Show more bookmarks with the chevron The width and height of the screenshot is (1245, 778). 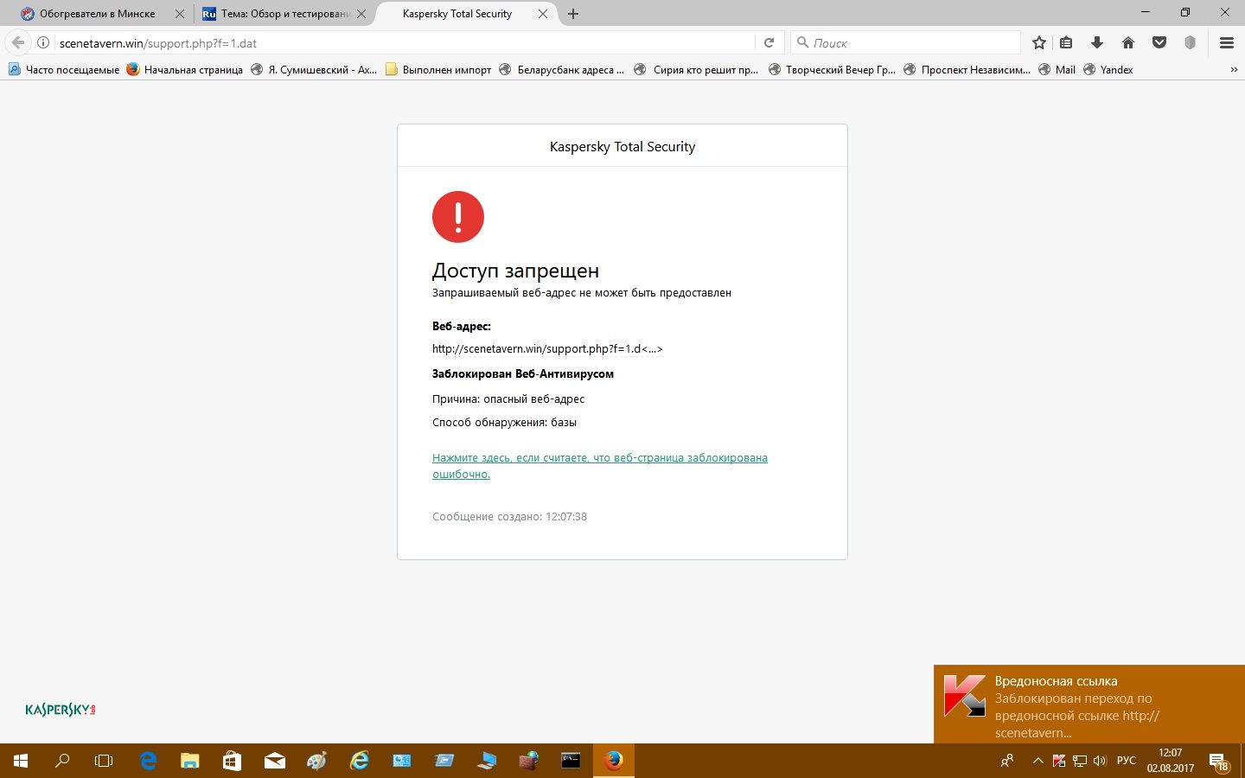(x=1234, y=70)
